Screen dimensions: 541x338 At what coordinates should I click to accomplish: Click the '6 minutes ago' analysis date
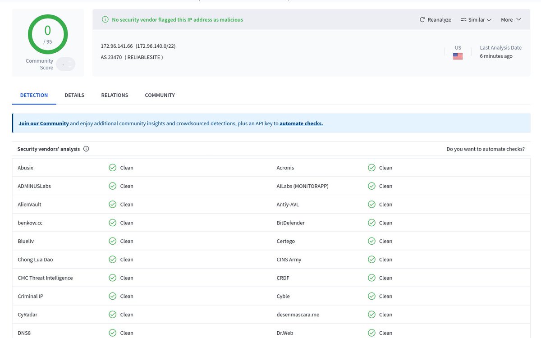pos(496,56)
